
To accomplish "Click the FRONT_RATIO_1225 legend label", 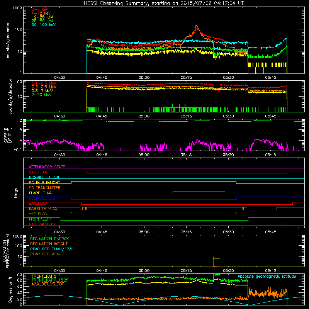I will point(50,280).
